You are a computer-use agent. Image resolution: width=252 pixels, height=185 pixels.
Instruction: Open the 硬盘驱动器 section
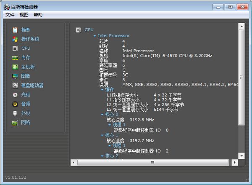point(32,85)
